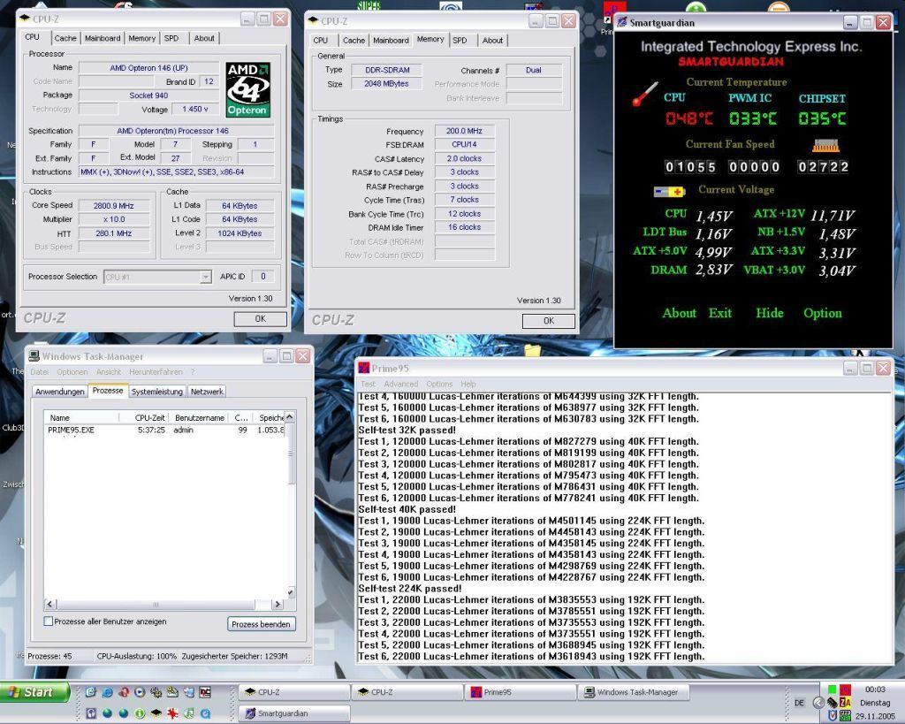
Task: Select the Anwendungen tab
Action: point(60,392)
